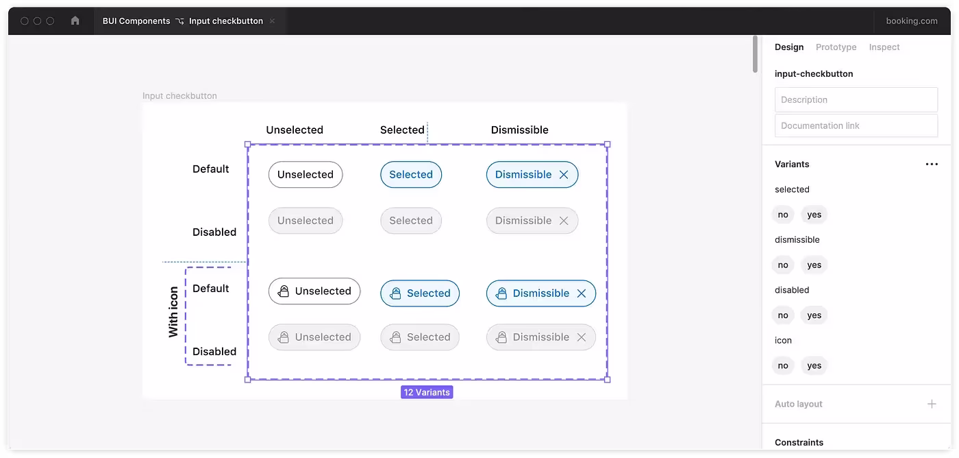The height and width of the screenshot is (458, 959).
Task: Click the home icon in title bar
Action: [75, 21]
